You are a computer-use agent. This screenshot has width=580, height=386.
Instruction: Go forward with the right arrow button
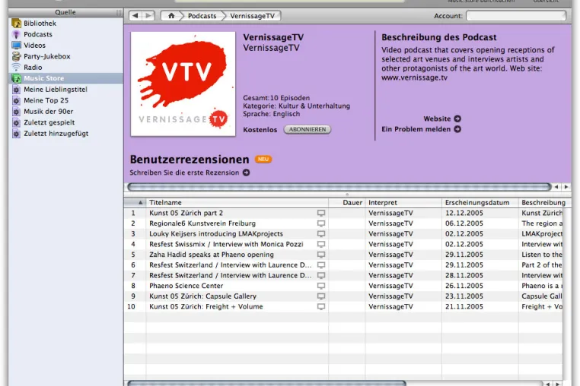pyautogui.click(x=148, y=16)
